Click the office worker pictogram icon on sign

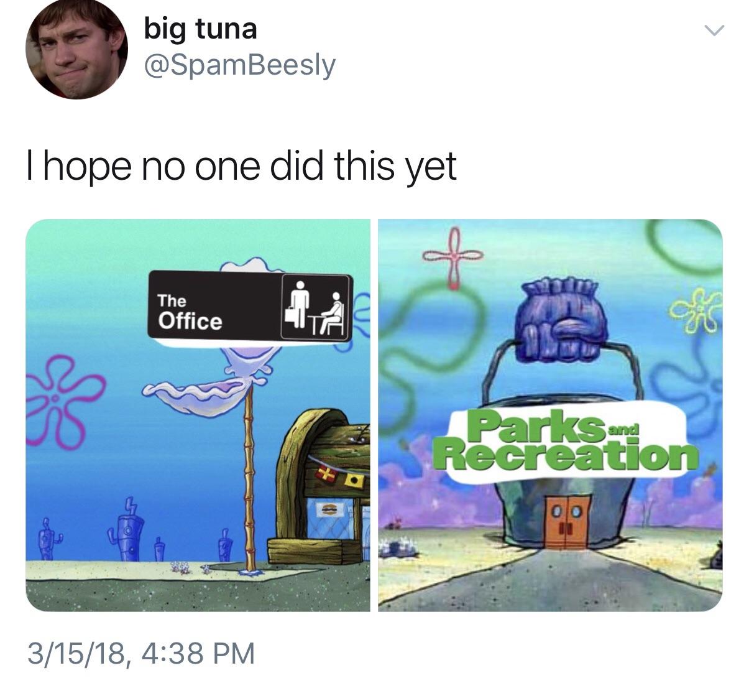(x=316, y=307)
